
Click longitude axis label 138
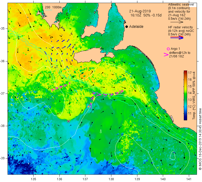111,179
